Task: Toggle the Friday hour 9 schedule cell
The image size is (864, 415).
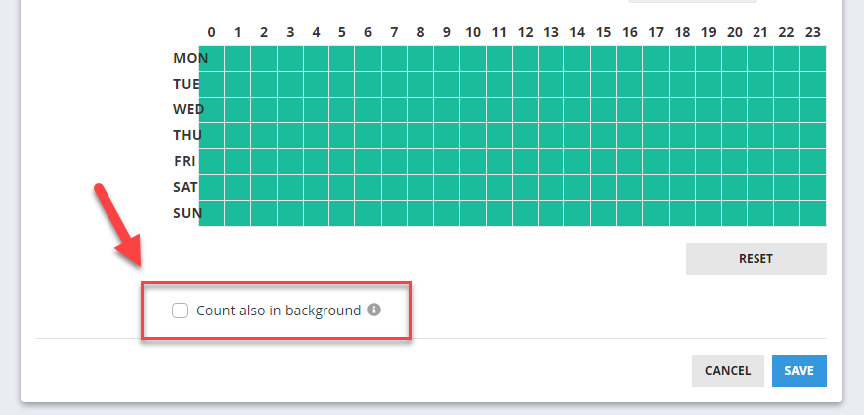Action: tap(447, 161)
